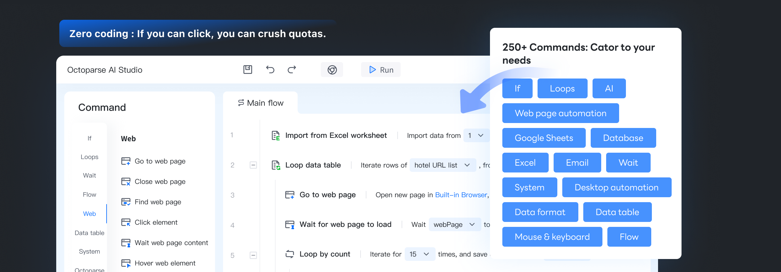Run the workflow

point(381,70)
